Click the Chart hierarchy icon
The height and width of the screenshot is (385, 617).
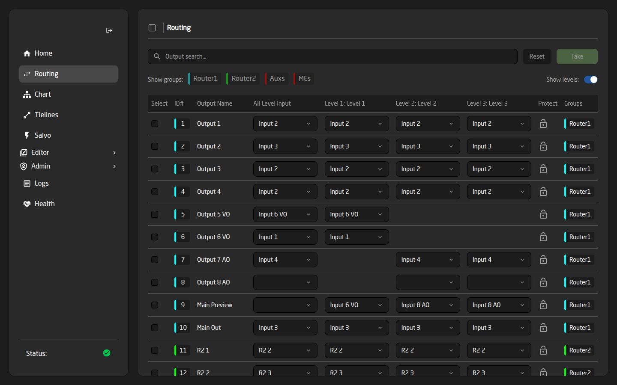coord(27,95)
